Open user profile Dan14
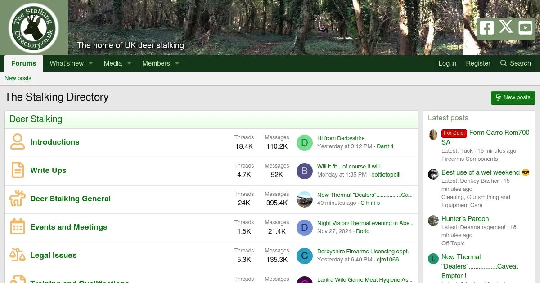This screenshot has width=540, height=283. [x=385, y=146]
